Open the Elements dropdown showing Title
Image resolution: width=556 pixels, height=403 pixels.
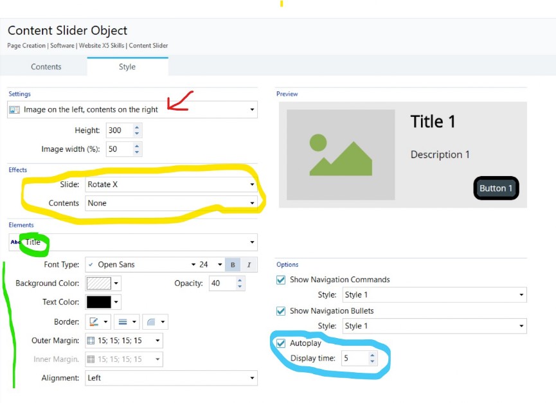coord(133,242)
